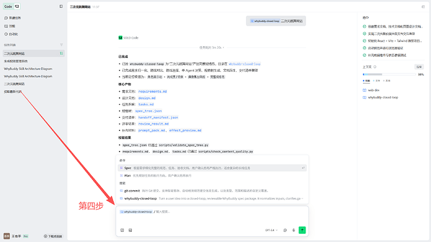Screen dimensions: 431x242
Task: Switch to the second context legend tab
Action: point(377,80)
